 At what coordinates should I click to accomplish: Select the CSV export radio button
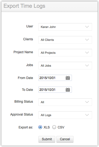click(54, 127)
